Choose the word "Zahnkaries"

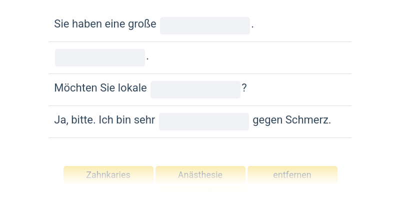[108, 175]
